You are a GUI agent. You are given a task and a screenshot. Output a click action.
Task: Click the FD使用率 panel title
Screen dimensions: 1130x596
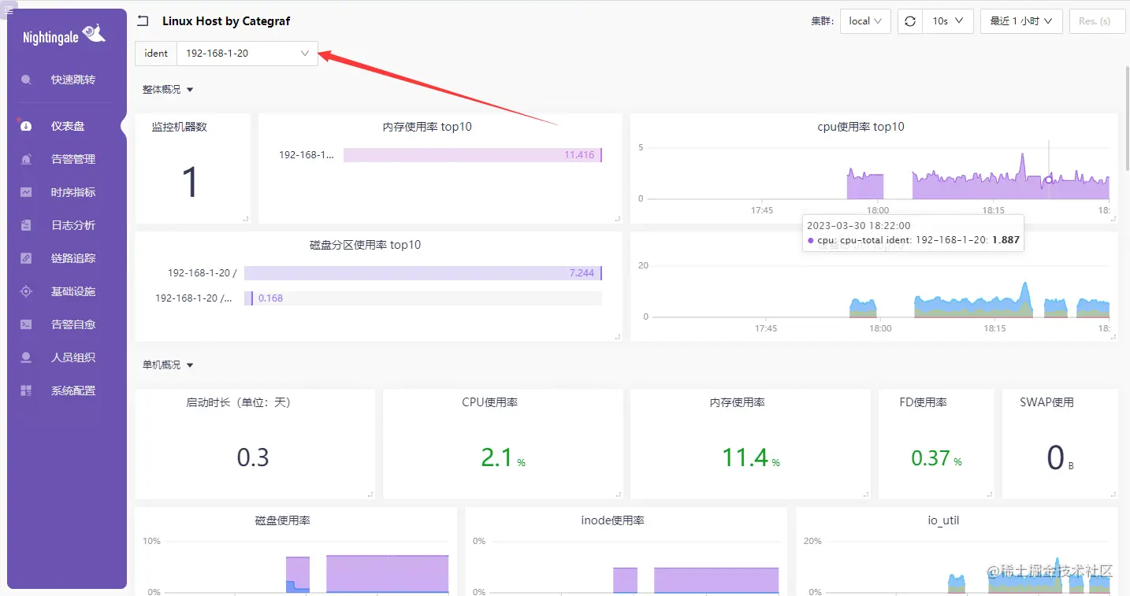pyautogui.click(x=924, y=402)
